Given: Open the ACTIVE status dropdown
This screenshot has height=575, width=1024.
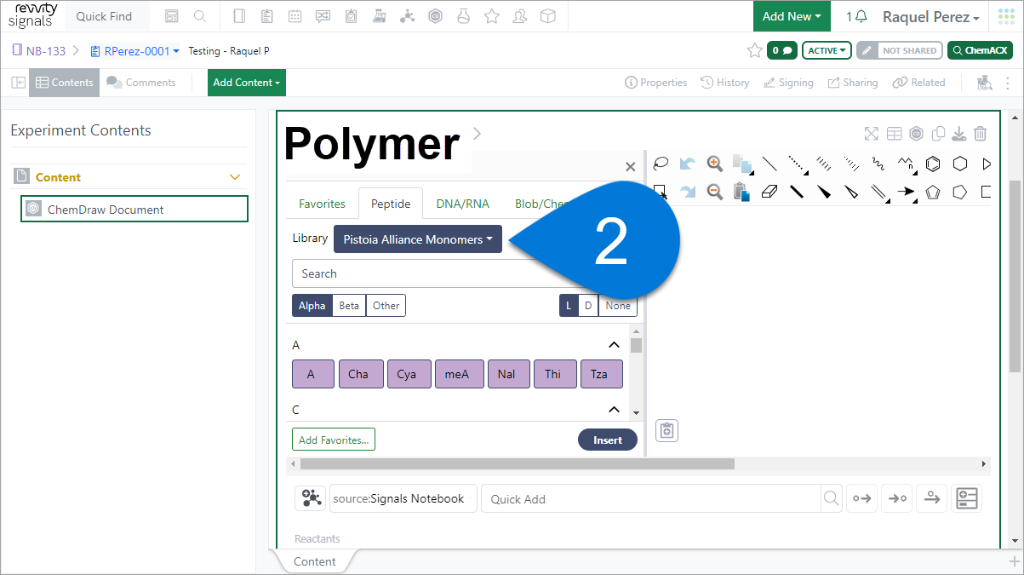Looking at the screenshot, I should [827, 51].
